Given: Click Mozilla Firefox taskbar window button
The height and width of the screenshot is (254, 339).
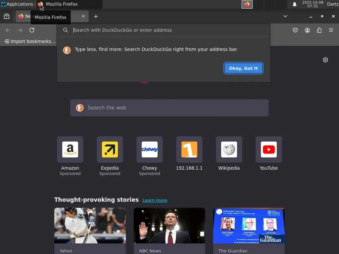Looking at the screenshot, I should coord(69,4).
